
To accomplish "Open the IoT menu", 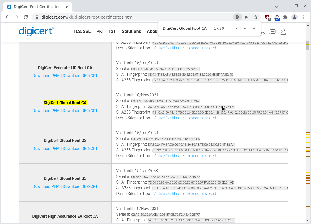I will 113,32.
